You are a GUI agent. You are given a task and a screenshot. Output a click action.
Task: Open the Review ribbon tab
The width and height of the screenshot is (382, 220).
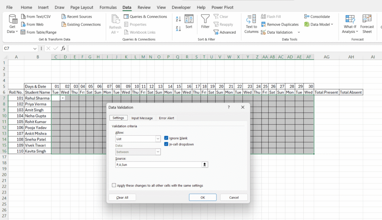144,7
